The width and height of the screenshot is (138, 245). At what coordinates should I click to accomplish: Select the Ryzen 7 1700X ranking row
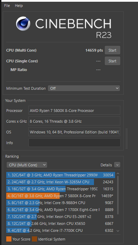61,210
